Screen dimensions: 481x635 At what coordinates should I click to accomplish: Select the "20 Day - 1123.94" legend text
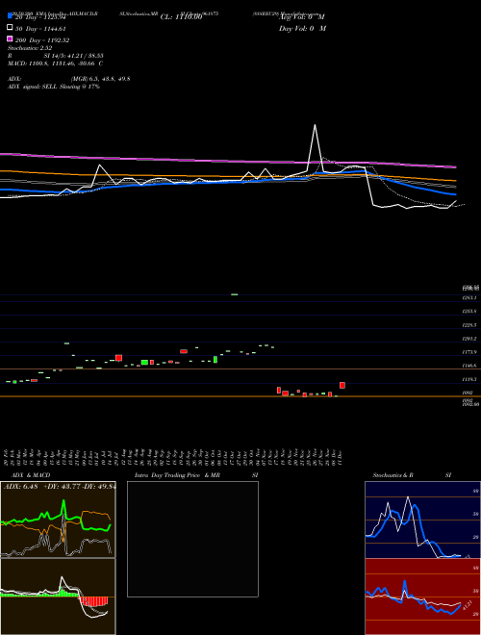click(x=40, y=17)
